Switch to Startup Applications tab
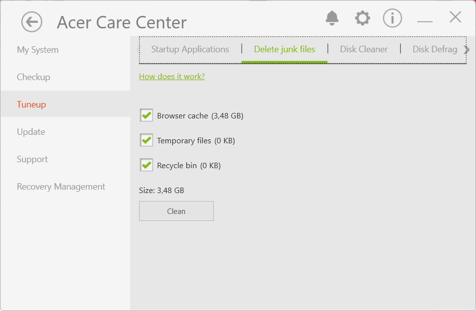 click(x=190, y=49)
